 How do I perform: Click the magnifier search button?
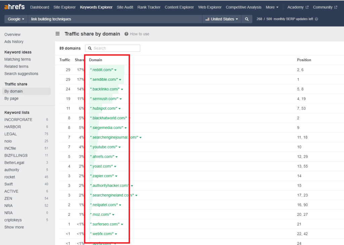(247, 19)
